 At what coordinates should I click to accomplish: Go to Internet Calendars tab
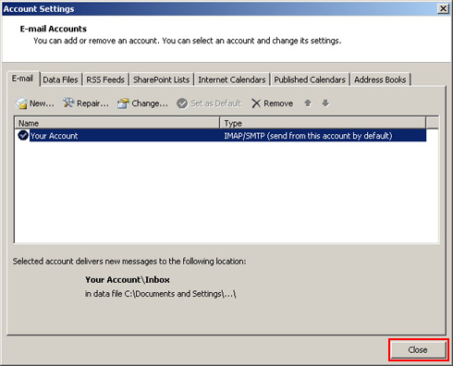(x=232, y=79)
